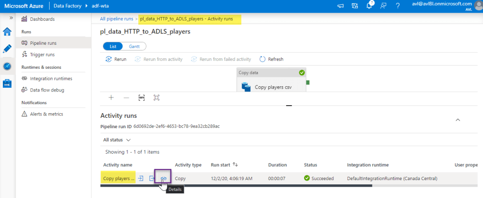Image resolution: width=483 pixels, height=198 pixels.
Task: Click the activity Input arrow icon
Action: [x=141, y=178]
